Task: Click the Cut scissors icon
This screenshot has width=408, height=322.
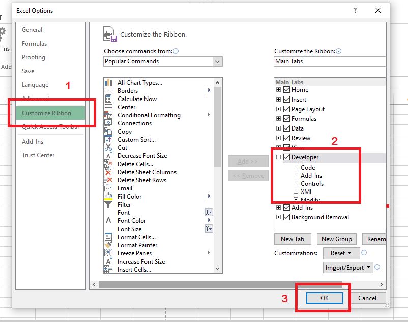Action: (x=108, y=147)
